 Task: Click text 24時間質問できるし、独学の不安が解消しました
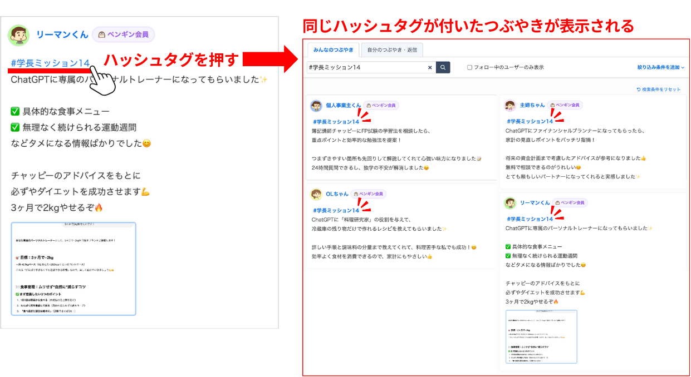click(367, 167)
